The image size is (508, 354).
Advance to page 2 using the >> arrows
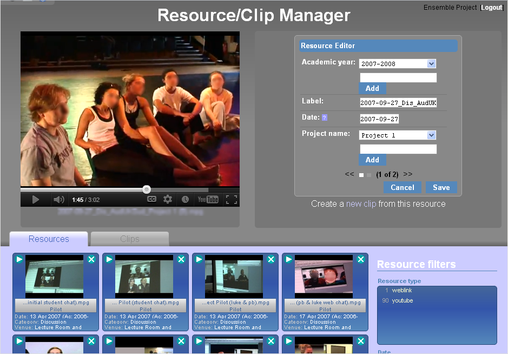tap(407, 174)
